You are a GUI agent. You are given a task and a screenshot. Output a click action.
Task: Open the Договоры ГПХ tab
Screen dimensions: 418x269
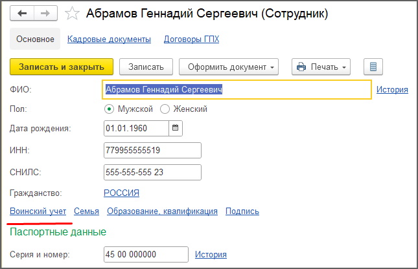click(191, 39)
